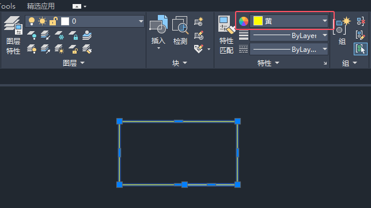Image resolution: width=371 pixels, height=208 pixels.
Task: Click the ribbon minimize toggle button
Action: pos(77,6)
